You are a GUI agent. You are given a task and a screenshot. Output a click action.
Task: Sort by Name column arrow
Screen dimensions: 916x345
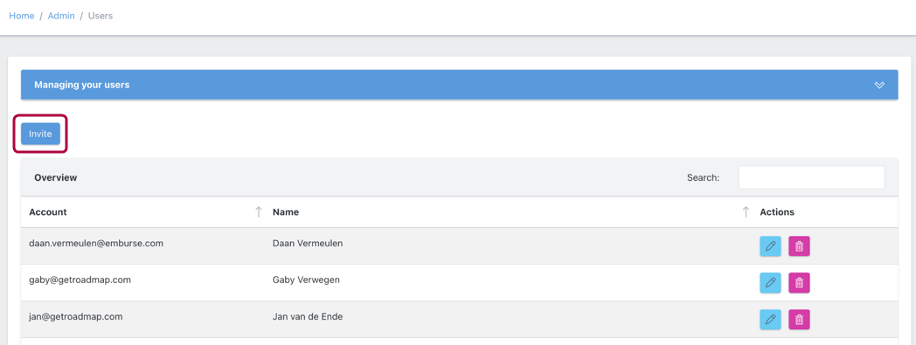(x=746, y=212)
